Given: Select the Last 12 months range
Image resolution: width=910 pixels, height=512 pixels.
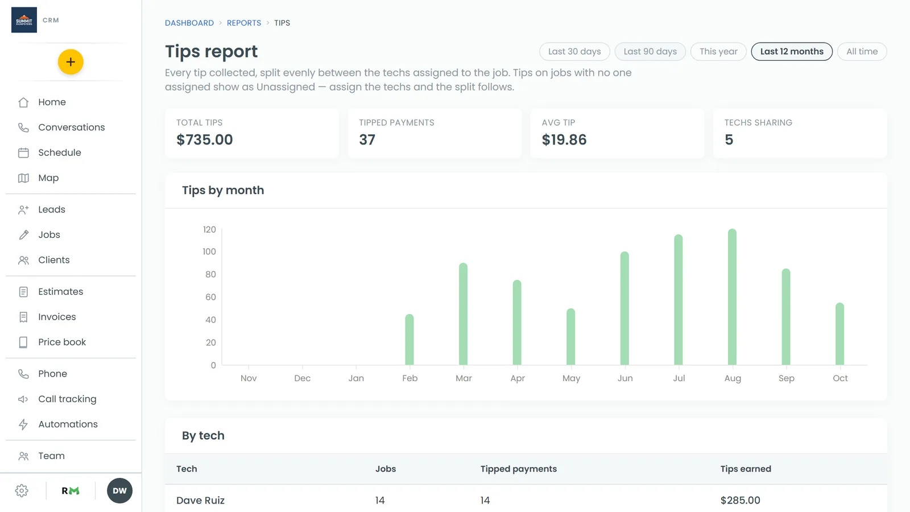Looking at the screenshot, I should 792,51.
